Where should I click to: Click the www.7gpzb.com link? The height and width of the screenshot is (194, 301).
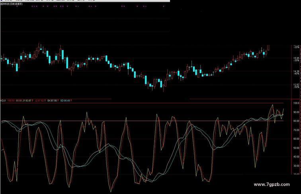coord(272,184)
